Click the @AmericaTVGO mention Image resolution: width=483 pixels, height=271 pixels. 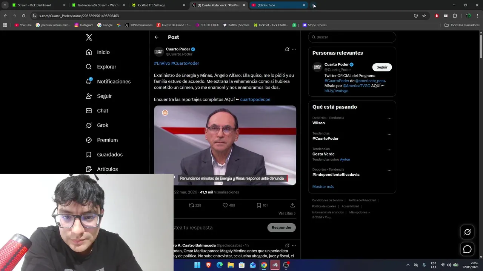[x=357, y=86]
